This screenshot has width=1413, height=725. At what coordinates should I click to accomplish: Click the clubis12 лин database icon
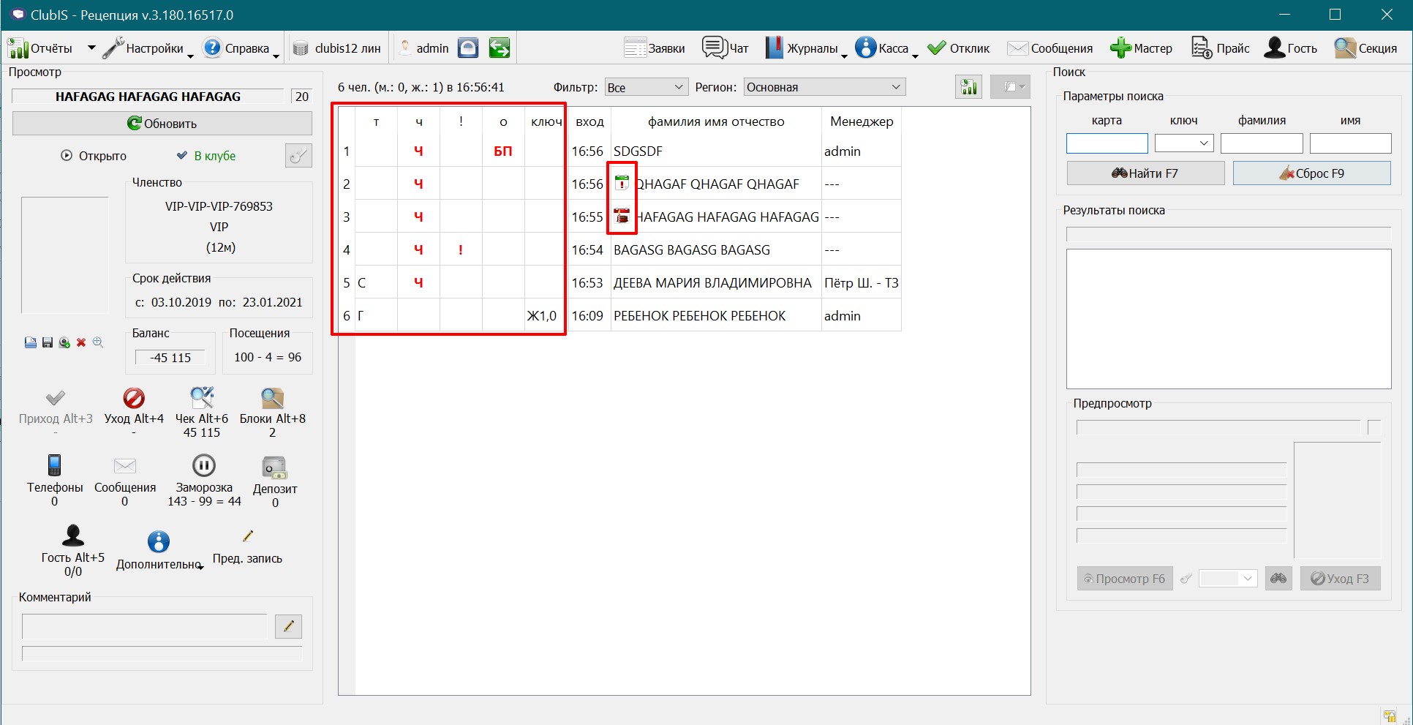(x=301, y=48)
